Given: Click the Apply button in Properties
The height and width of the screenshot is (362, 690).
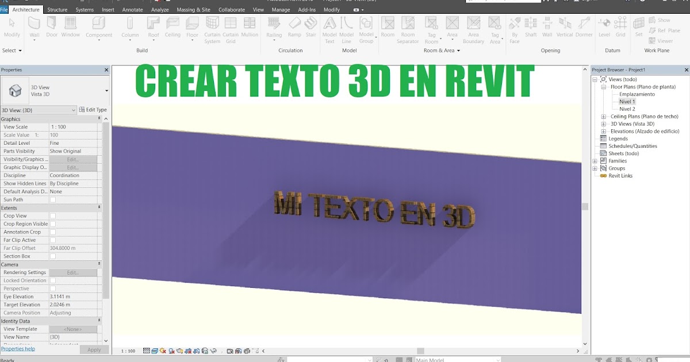Looking at the screenshot, I should click(94, 349).
